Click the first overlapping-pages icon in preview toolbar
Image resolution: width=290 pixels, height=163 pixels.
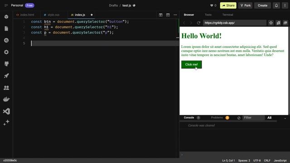pyautogui.click(x=278, y=23)
